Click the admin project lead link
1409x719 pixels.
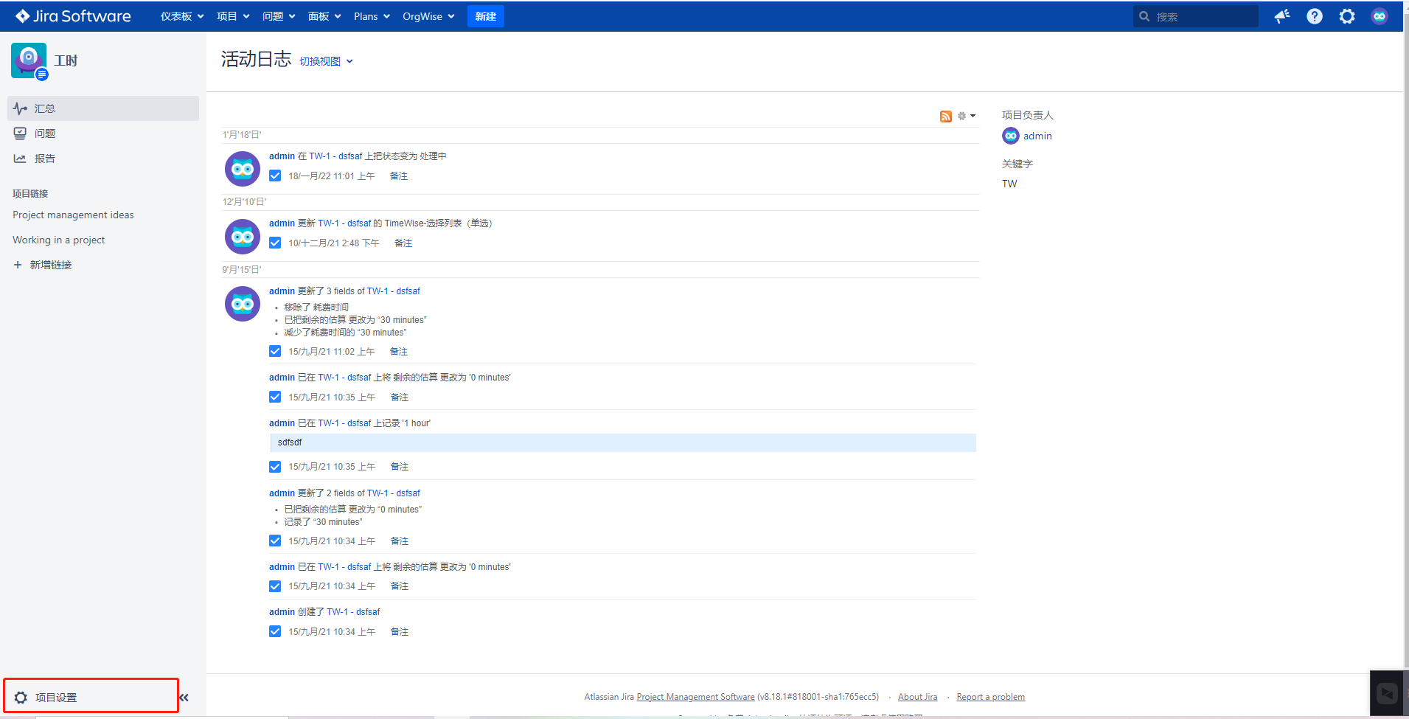point(1037,136)
